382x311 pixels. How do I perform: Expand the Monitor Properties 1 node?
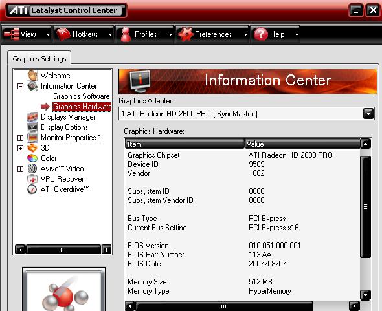pyautogui.click(x=21, y=138)
